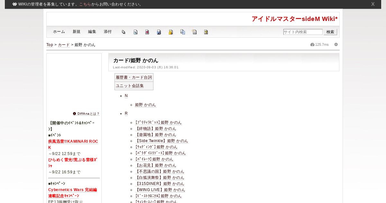Click the 【開催中のｲﾍﾞﾝﾄ&ｷｬﾝﾍﾟｰﾝ】 sidebar heading
The height and width of the screenshot is (203, 386).
(71, 126)
